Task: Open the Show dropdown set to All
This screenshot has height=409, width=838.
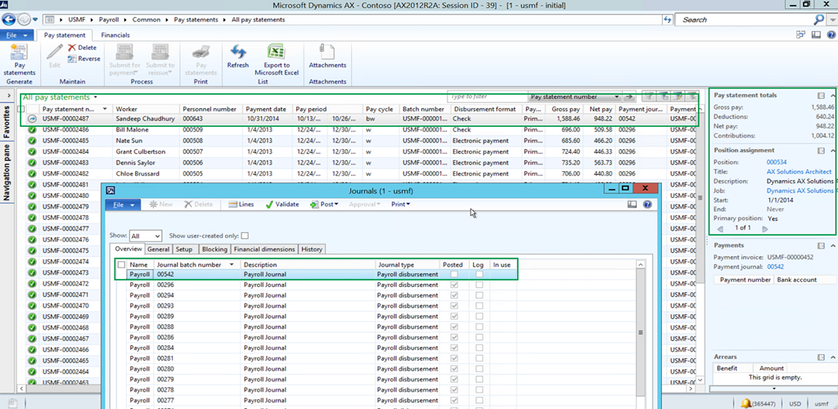Action: coord(146,236)
